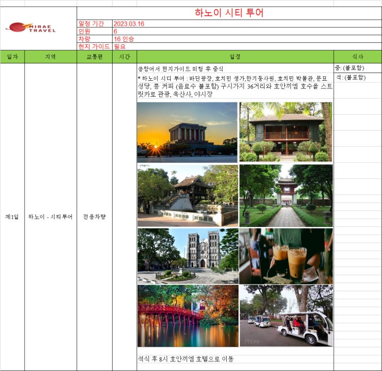Click the St. Joseph's Cathedral photo
This screenshot has width=382, height=371.
(x=188, y=256)
